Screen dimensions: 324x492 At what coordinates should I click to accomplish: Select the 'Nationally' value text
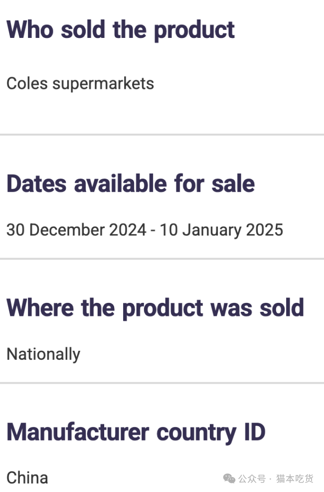tap(43, 355)
